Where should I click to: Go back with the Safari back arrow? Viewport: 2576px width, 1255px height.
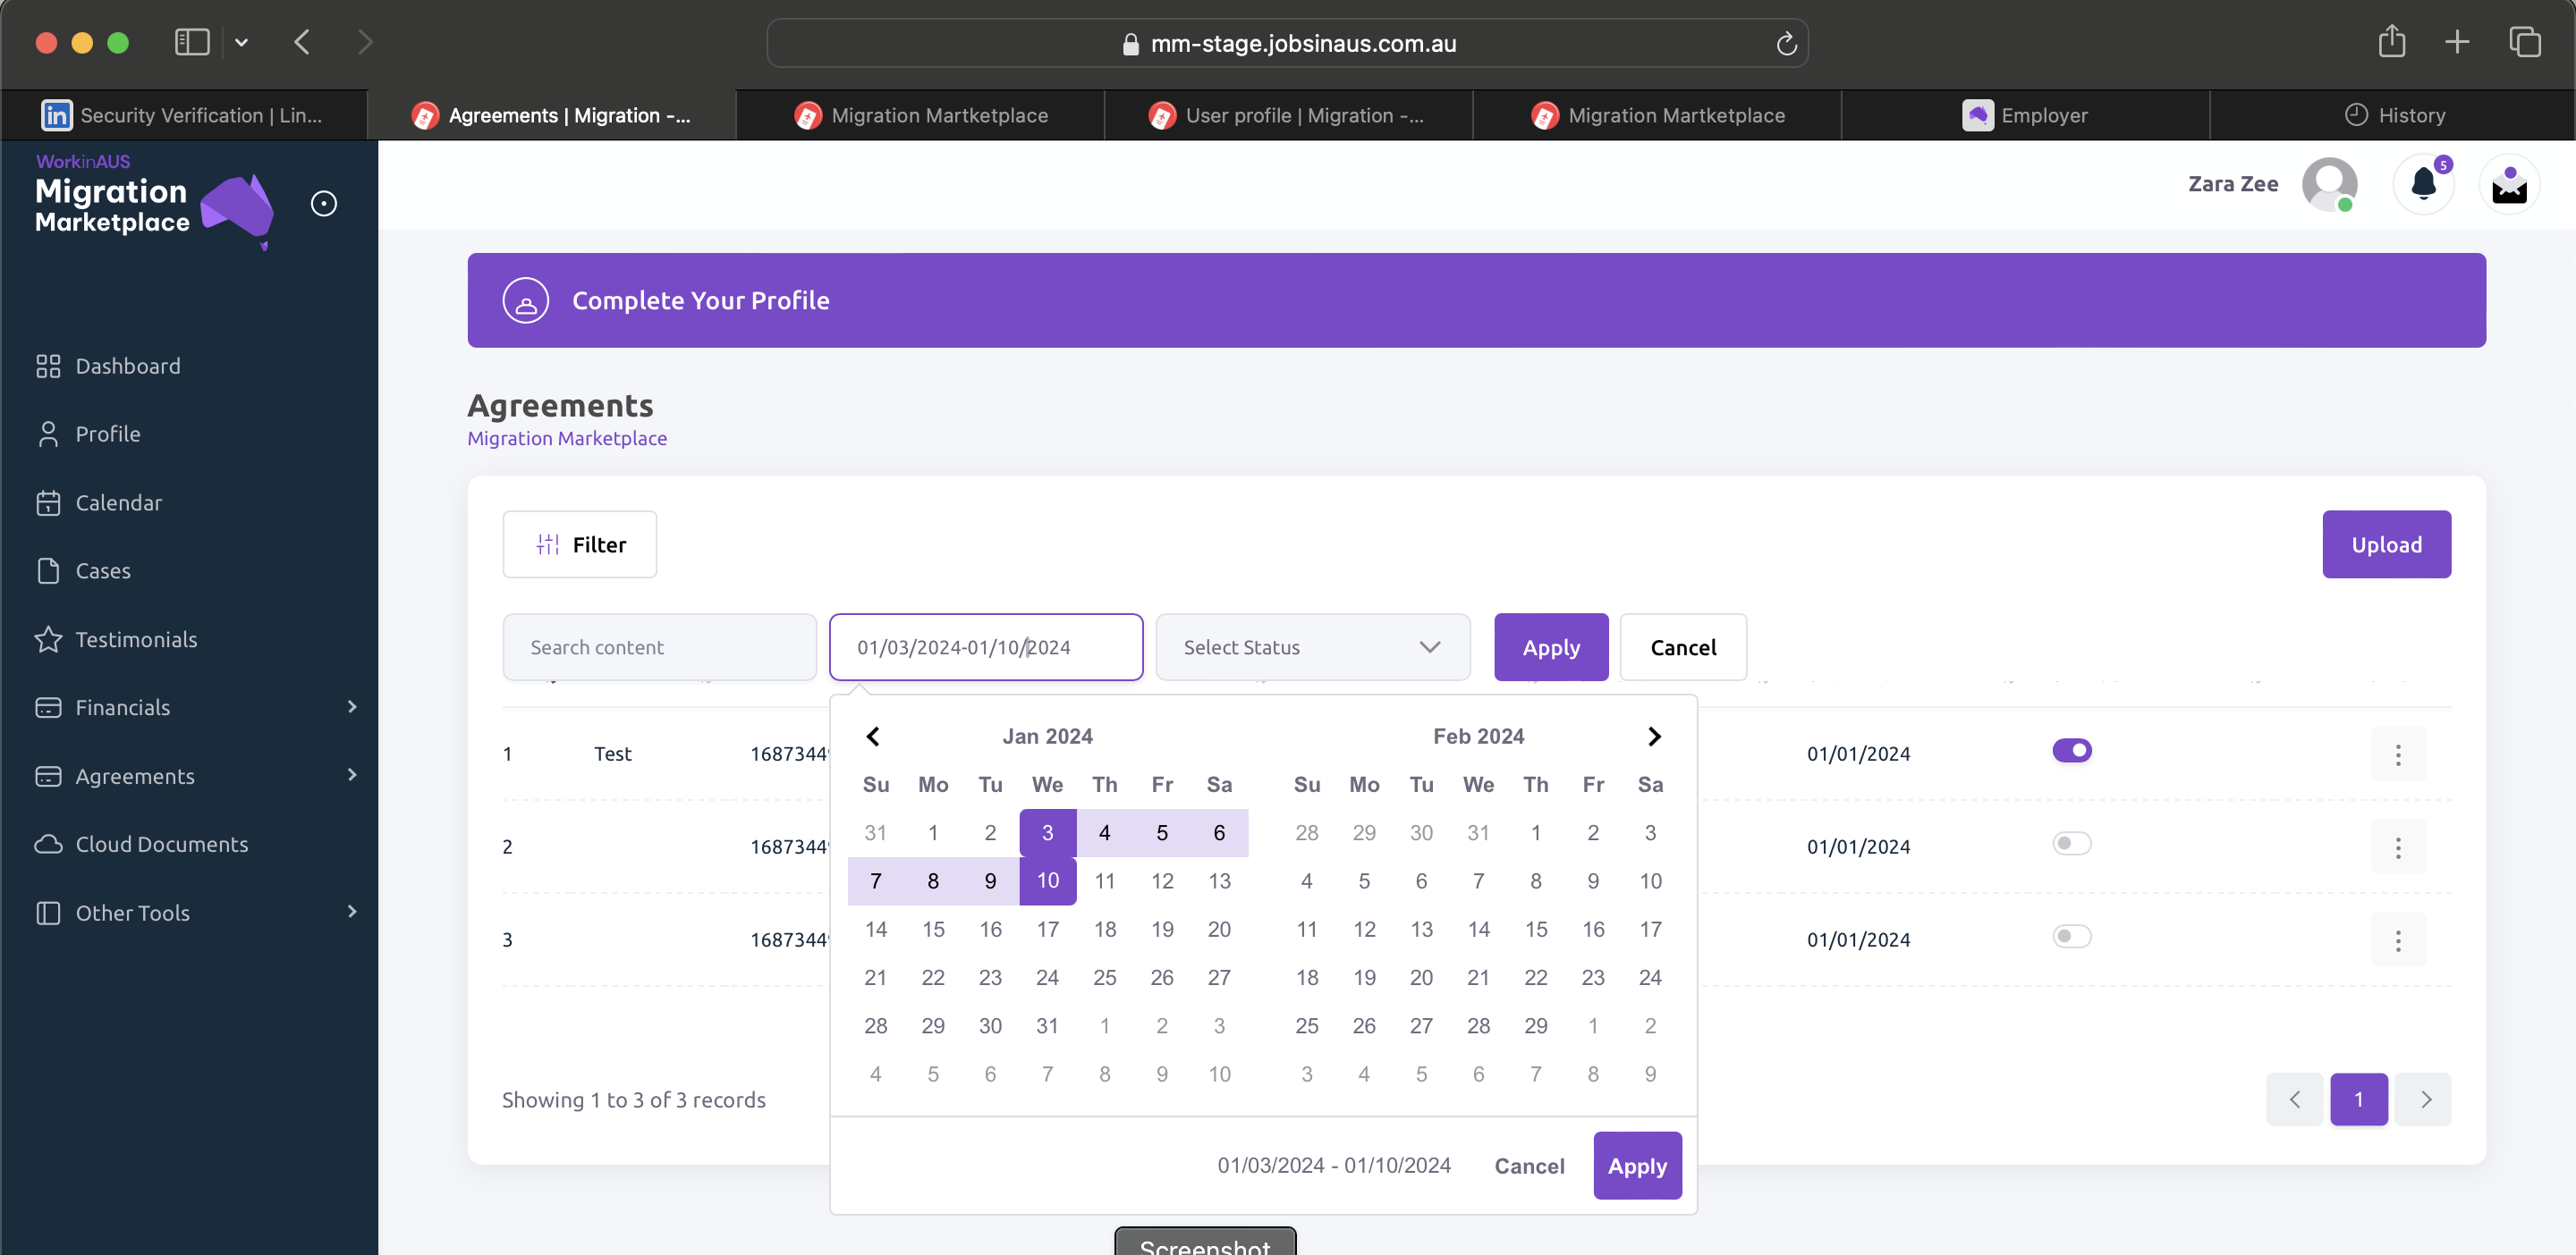(302, 42)
